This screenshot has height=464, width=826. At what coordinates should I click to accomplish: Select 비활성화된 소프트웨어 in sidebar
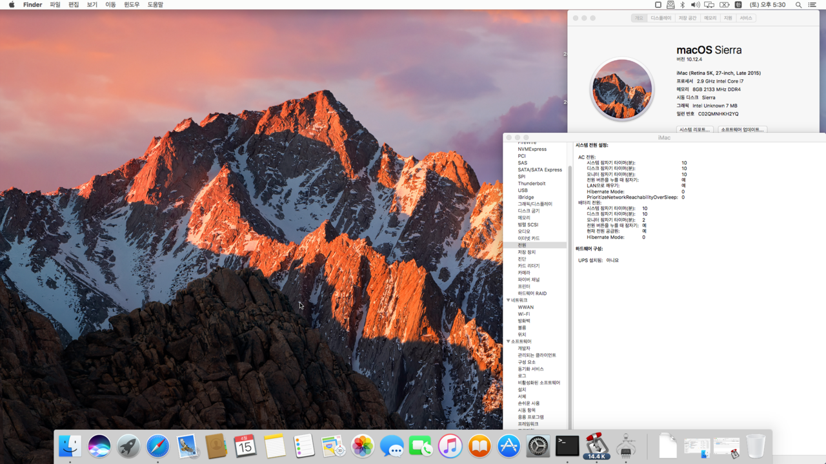[539, 383]
